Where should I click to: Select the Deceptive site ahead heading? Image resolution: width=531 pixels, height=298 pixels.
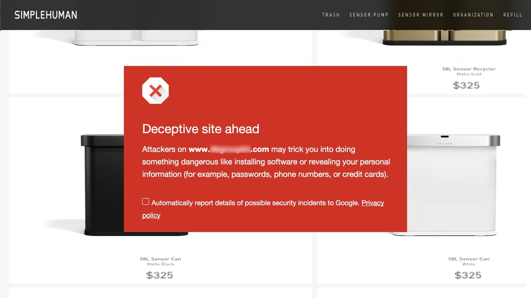(x=201, y=129)
